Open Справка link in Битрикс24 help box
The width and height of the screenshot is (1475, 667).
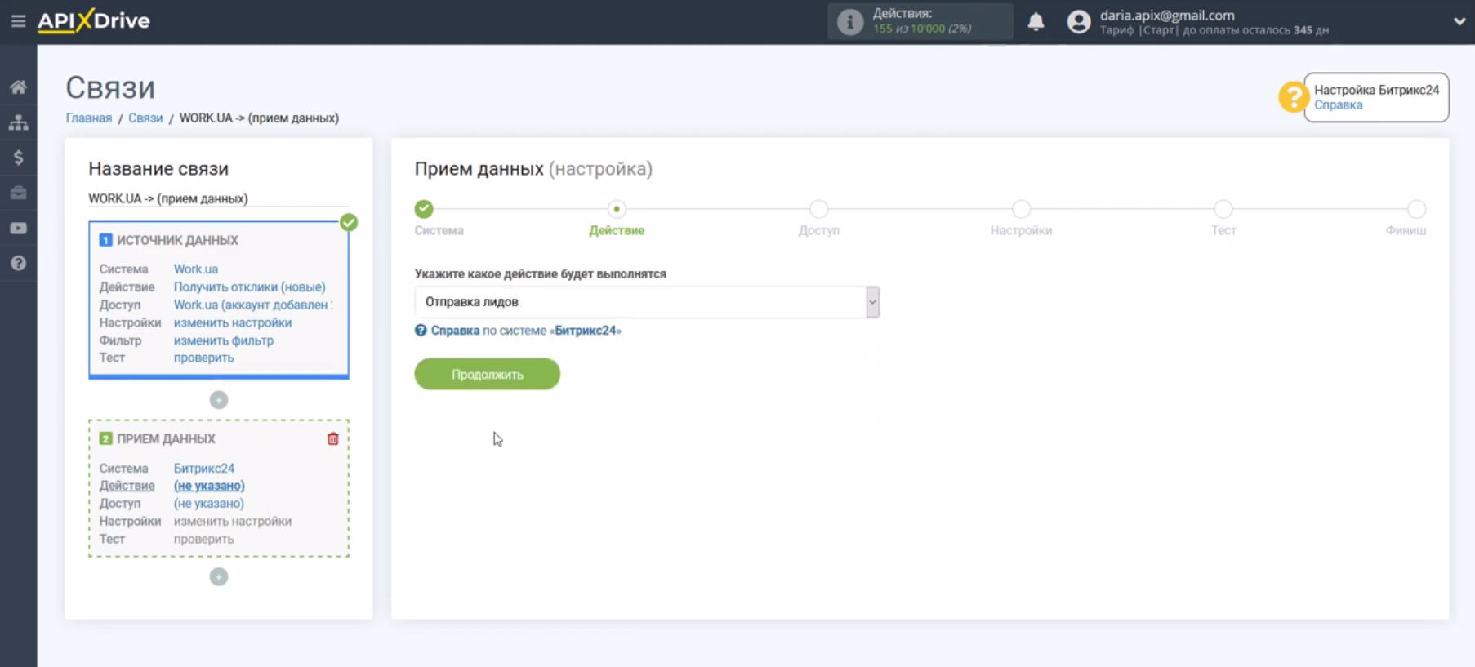(x=1338, y=105)
